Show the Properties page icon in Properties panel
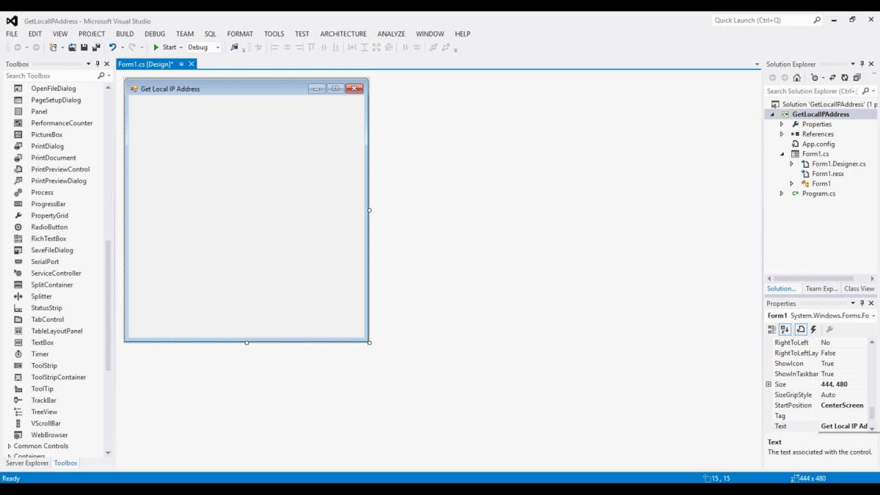The width and height of the screenshot is (880, 495). pos(800,330)
